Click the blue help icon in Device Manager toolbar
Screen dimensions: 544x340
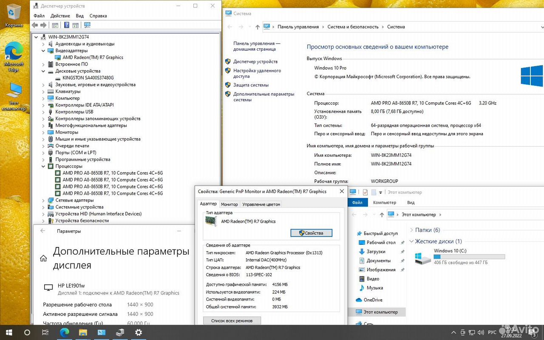(67, 25)
